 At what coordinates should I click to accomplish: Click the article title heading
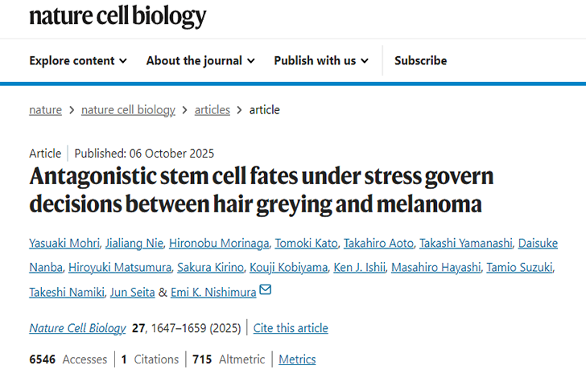click(x=261, y=190)
